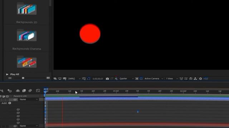
Task: Click the 3D layer cube column icon
Action: point(7,96)
